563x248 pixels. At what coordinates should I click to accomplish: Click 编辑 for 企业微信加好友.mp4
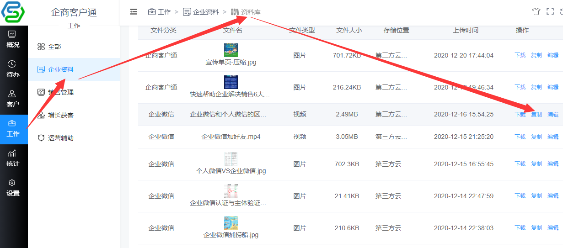553,137
